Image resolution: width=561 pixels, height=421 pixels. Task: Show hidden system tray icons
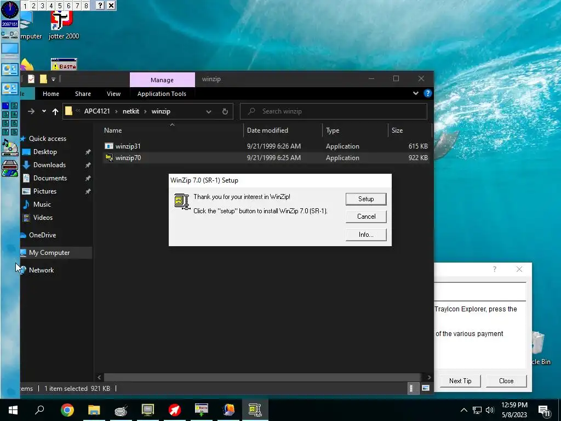[x=463, y=410]
